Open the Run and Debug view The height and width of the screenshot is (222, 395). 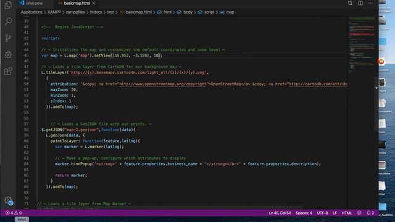tap(8, 54)
